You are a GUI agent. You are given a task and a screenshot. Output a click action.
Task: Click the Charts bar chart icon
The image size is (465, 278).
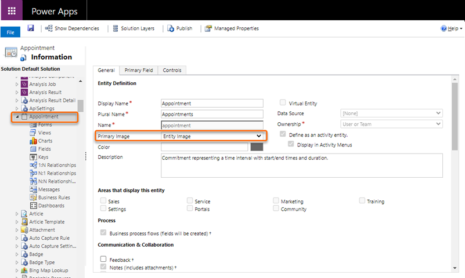pos(33,141)
